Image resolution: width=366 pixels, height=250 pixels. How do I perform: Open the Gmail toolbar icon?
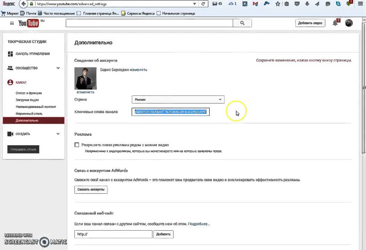point(256,4)
